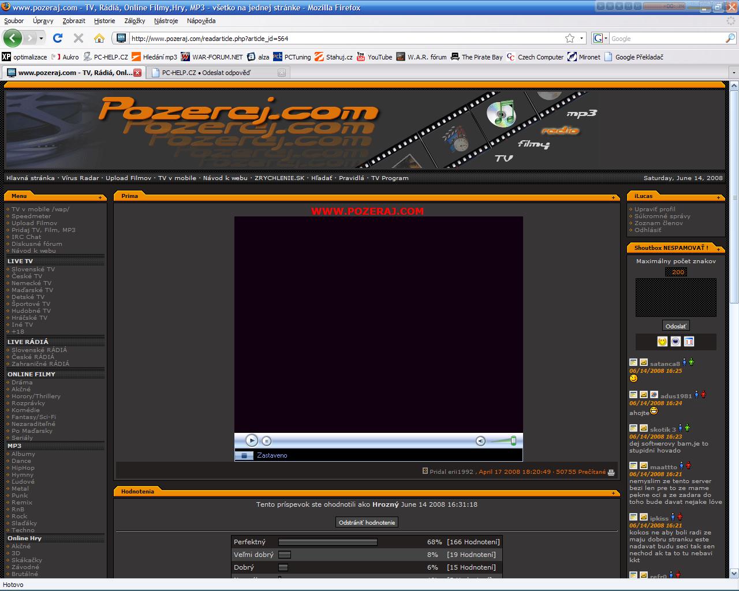This screenshot has height=591, width=739.
Task: Go back with the green Back arrow
Action: tap(13, 39)
